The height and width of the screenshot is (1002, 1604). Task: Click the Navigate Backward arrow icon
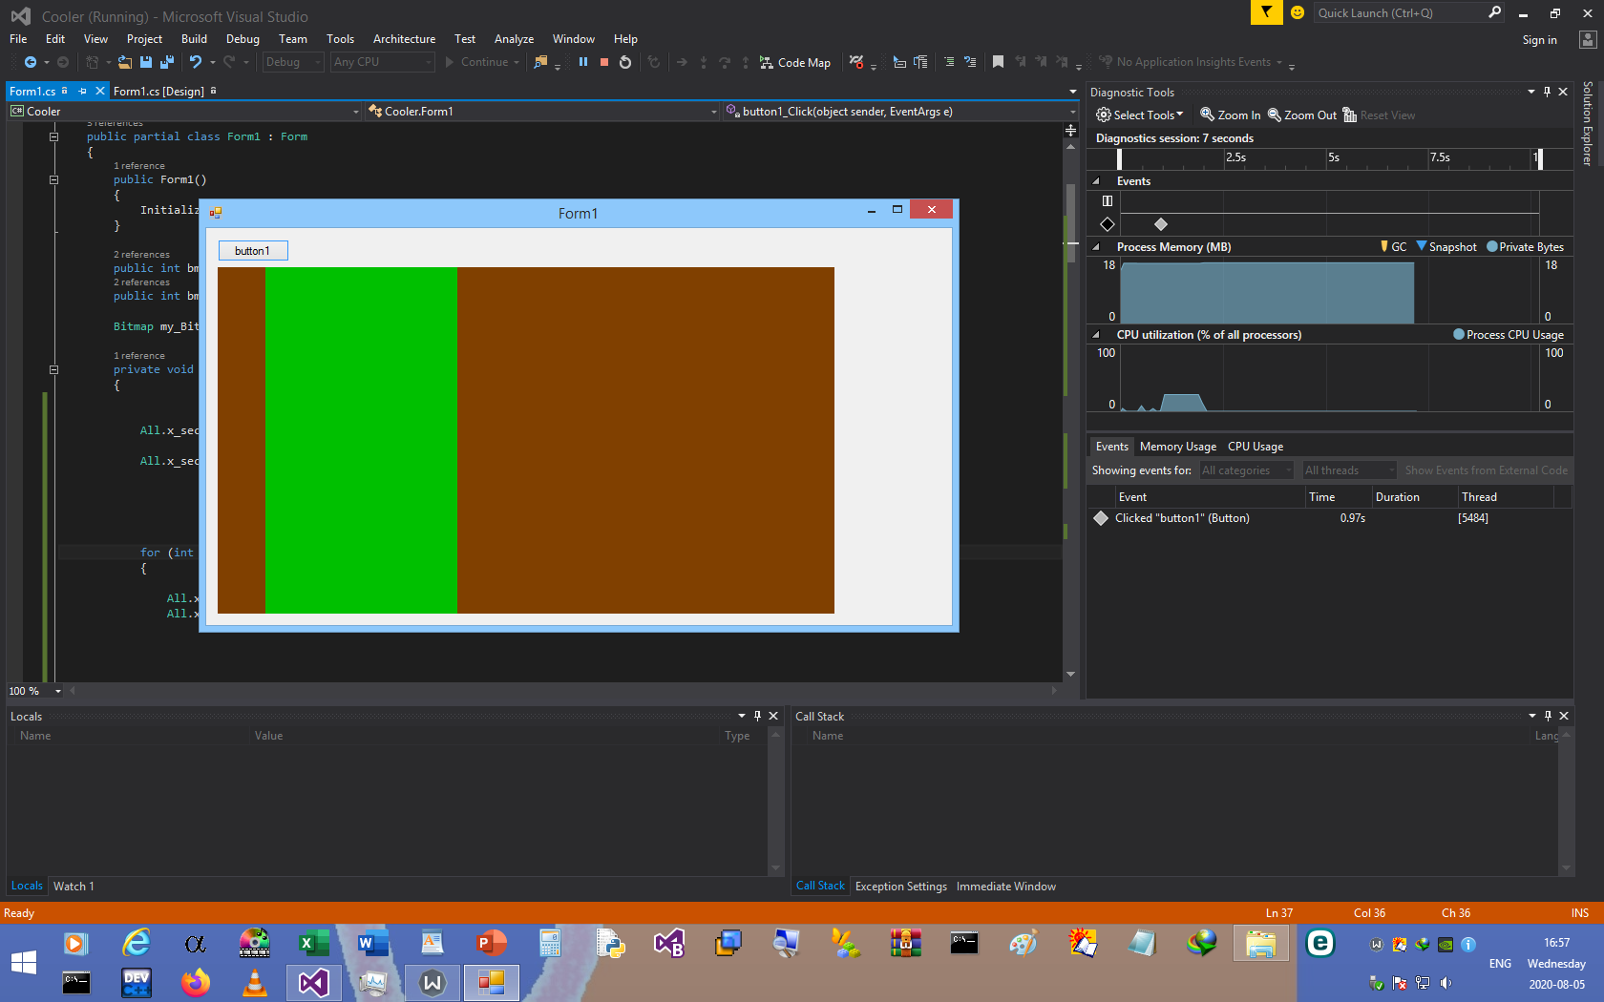pos(31,62)
